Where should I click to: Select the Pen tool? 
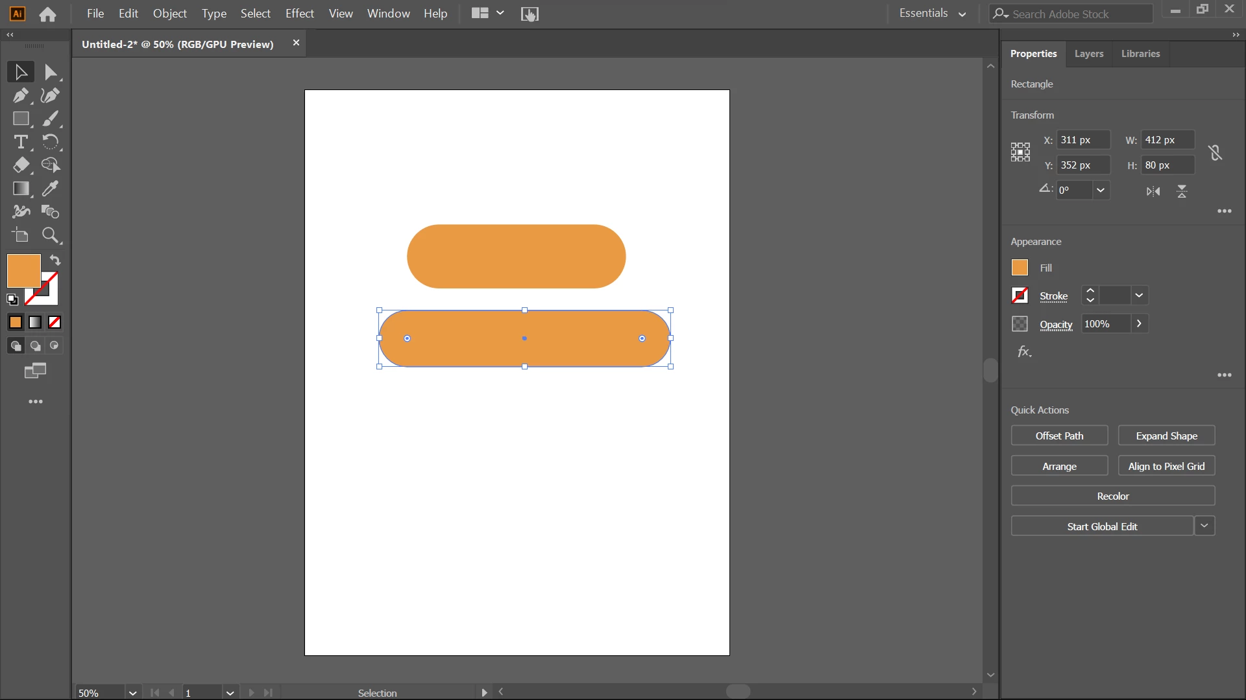[x=20, y=96]
